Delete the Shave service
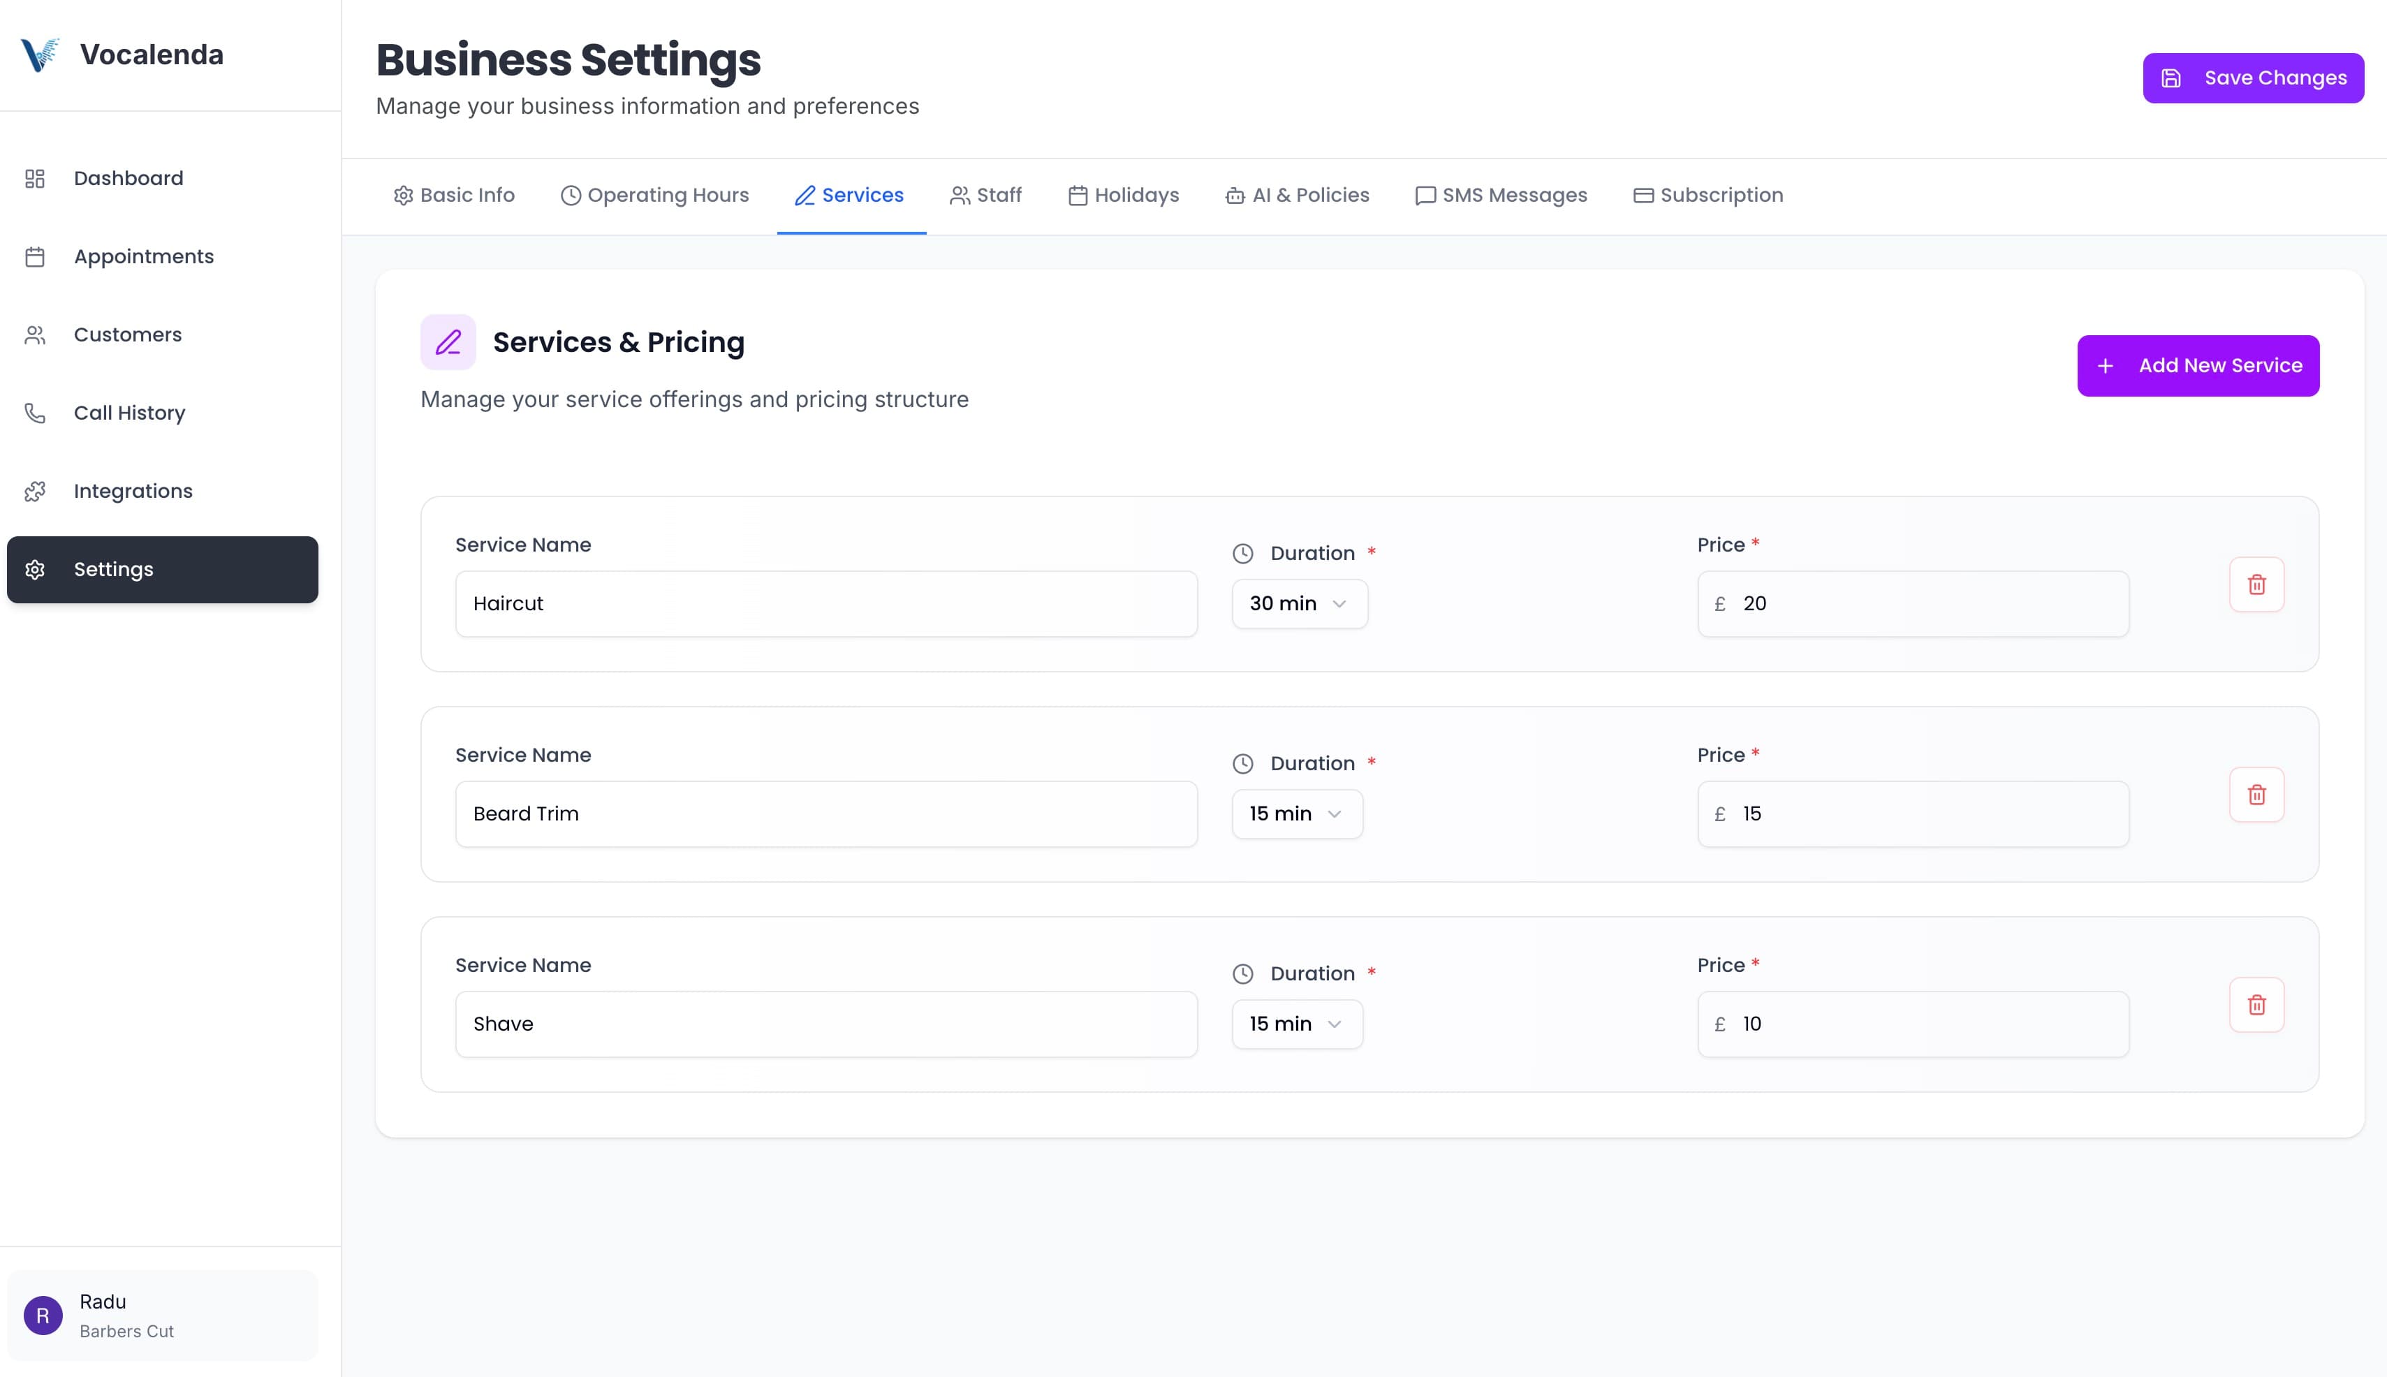This screenshot has height=1377, width=2387. tap(2257, 1004)
